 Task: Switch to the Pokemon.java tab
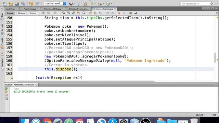tap(30, 9)
